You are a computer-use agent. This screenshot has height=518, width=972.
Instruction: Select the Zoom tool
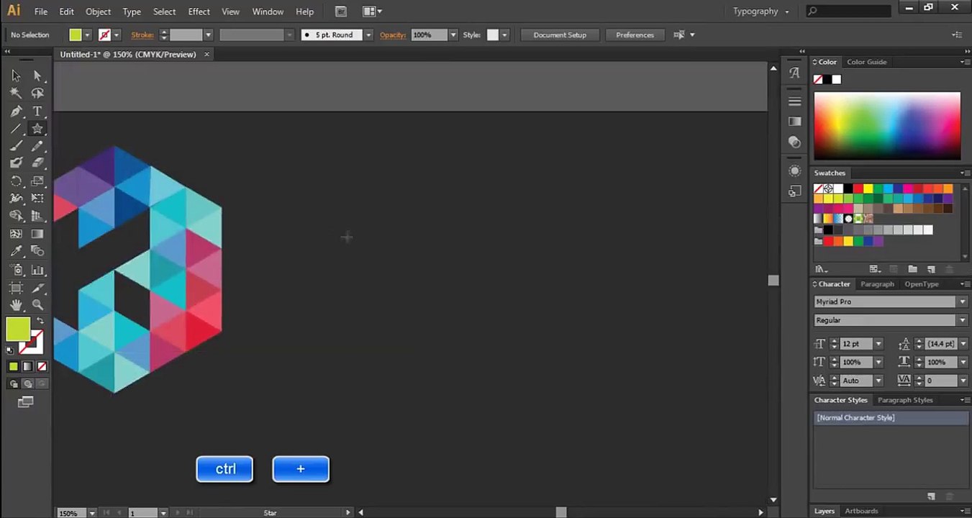(37, 305)
